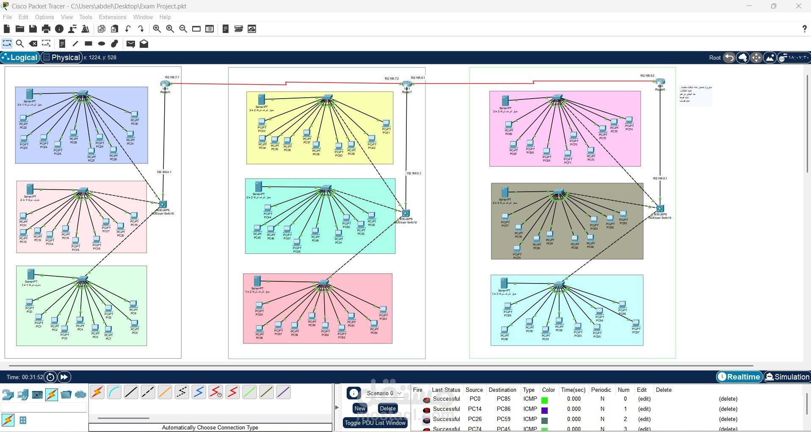Open the File menu
The width and height of the screenshot is (811, 432).
pyautogui.click(x=7, y=17)
